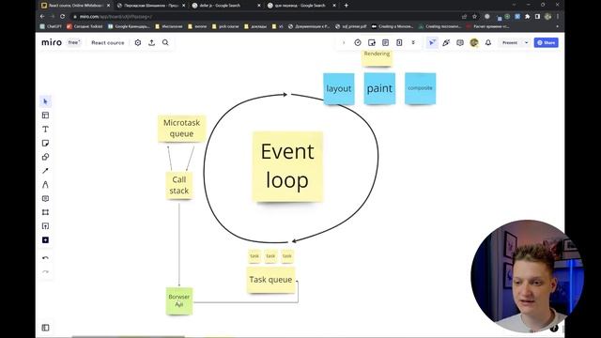The height and width of the screenshot is (338, 601).
Task: Open the Upload tool
Action: coord(46,226)
